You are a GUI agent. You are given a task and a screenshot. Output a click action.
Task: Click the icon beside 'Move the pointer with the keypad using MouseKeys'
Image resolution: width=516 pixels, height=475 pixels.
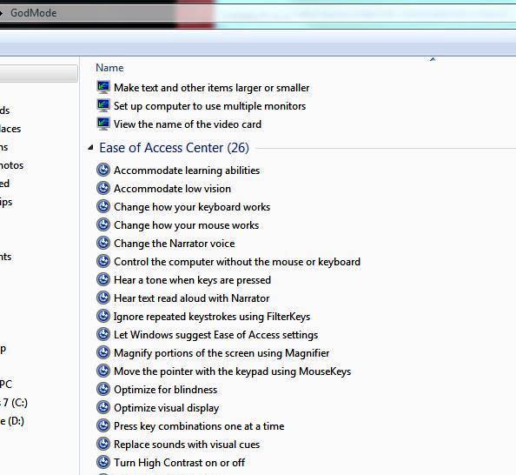pos(103,371)
